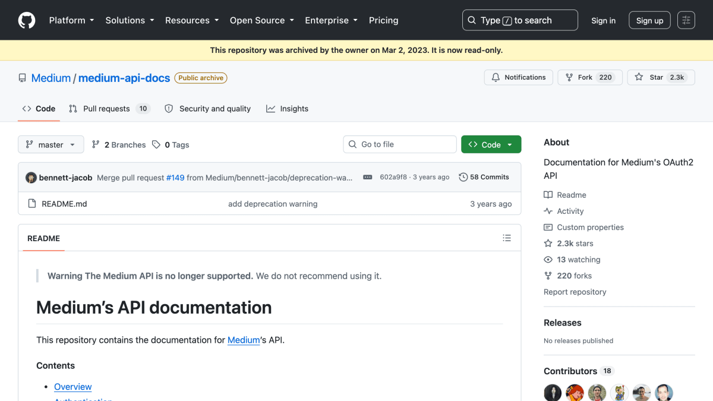Open bennett-jacob's avatar profile
The width and height of the screenshot is (713, 401).
pyautogui.click(x=31, y=178)
